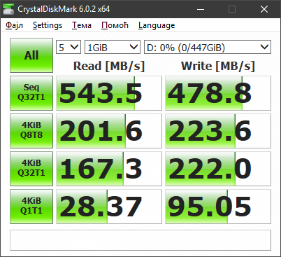Minimize the CrystalDiskMark window
The width and height of the screenshot is (281, 257).
pos(201,9)
